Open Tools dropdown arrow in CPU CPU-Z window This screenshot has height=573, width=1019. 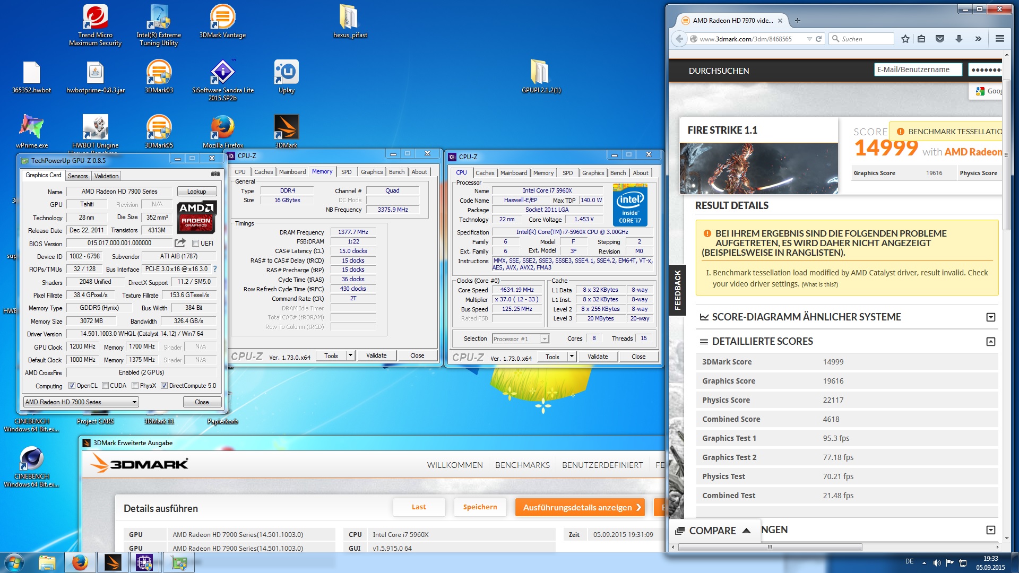point(572,357)
